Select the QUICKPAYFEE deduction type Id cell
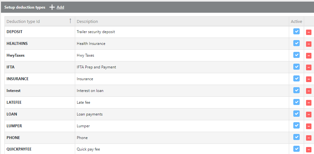Image resolution: width=314 pixels, height=154 pixels. click(x=19, y=149)
